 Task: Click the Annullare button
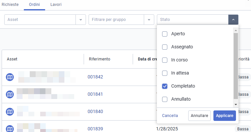pos(199,116)
